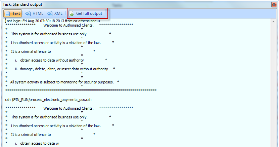279x147 pixels.
Task: Click the XML document icon in toolbar
Action: (x=50, y=13)
